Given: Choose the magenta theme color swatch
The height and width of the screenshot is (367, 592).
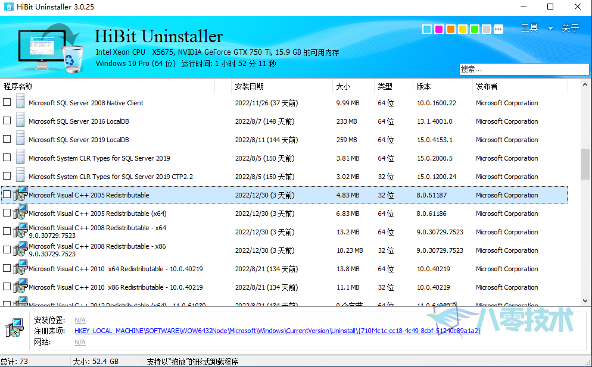Looking at the screenshot, I should pos(439,29).
